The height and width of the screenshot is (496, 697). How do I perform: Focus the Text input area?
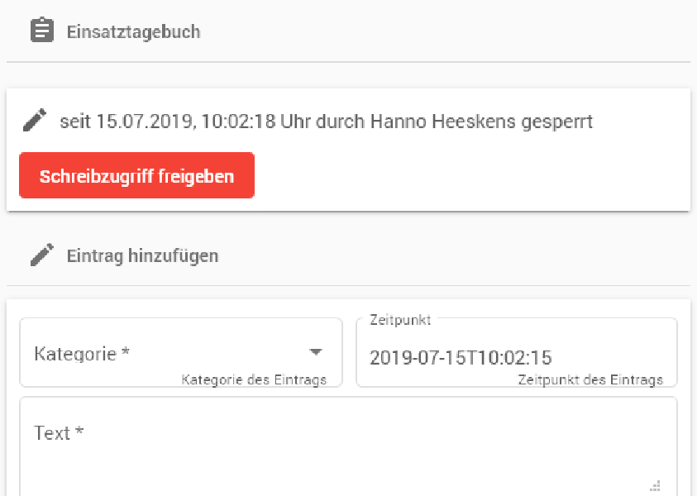[x=347, y=438]
